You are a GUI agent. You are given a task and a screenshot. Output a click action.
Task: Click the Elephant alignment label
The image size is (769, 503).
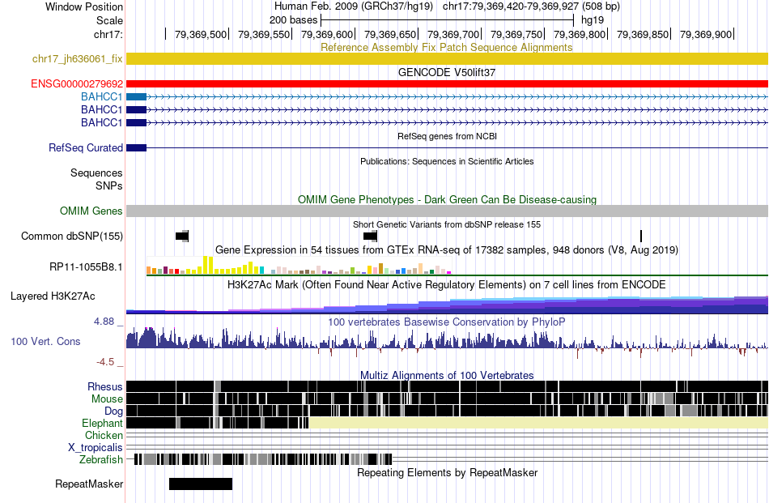[102, 423]
